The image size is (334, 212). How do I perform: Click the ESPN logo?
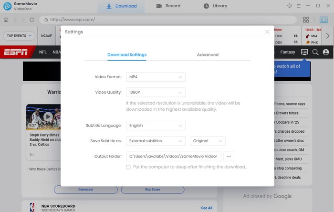[x=16, y=52]
